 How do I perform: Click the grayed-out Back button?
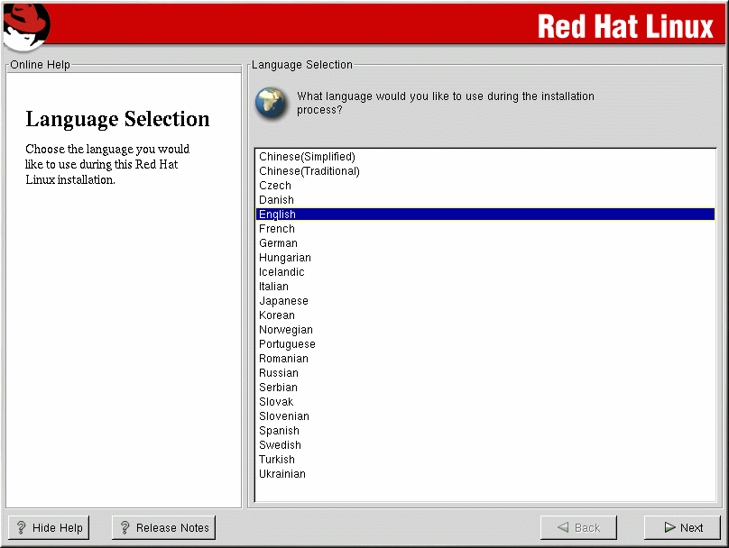[577, 528]
